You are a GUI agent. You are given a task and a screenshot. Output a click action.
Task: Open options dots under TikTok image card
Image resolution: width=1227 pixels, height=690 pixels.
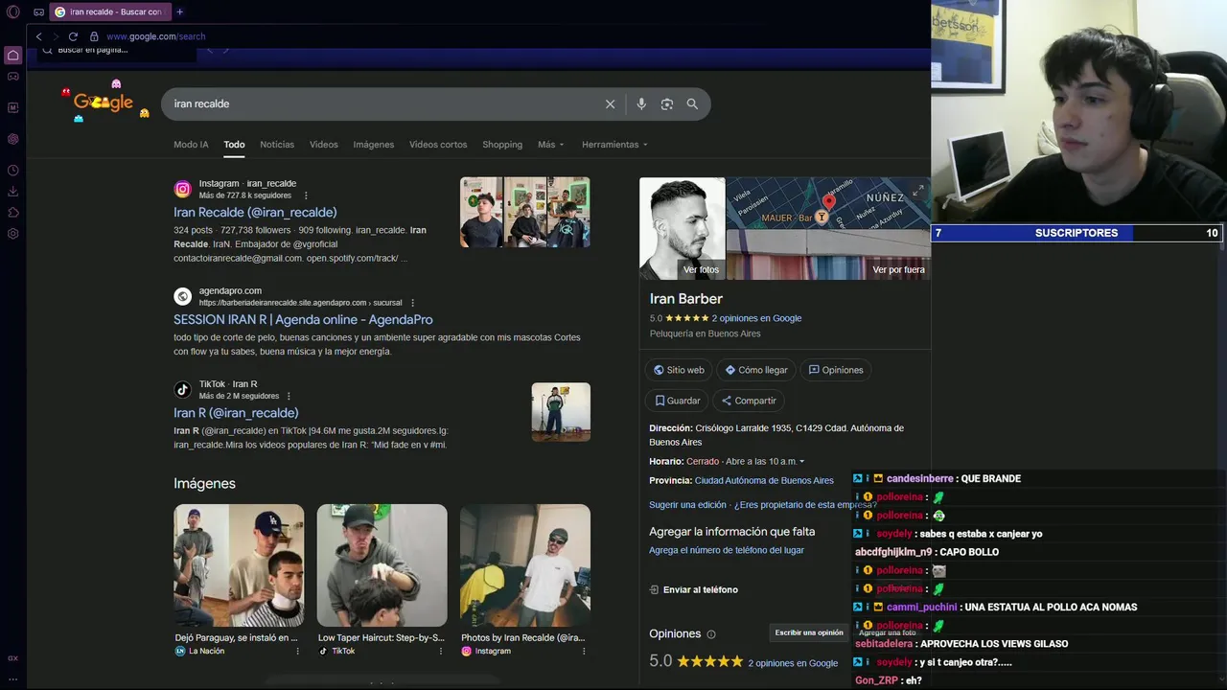[x=440, y=651]
